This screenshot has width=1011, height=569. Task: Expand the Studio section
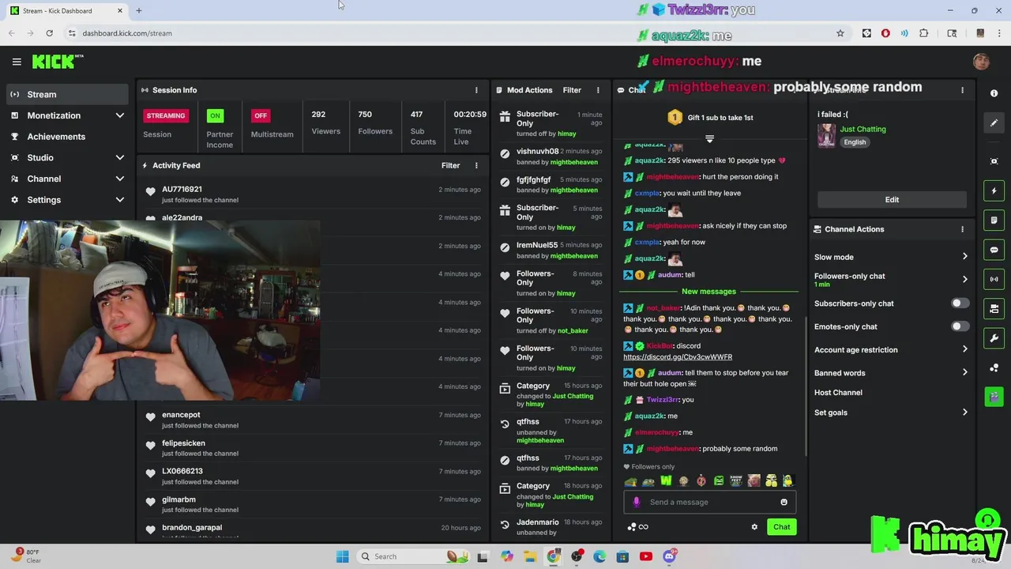pos(67,158)
